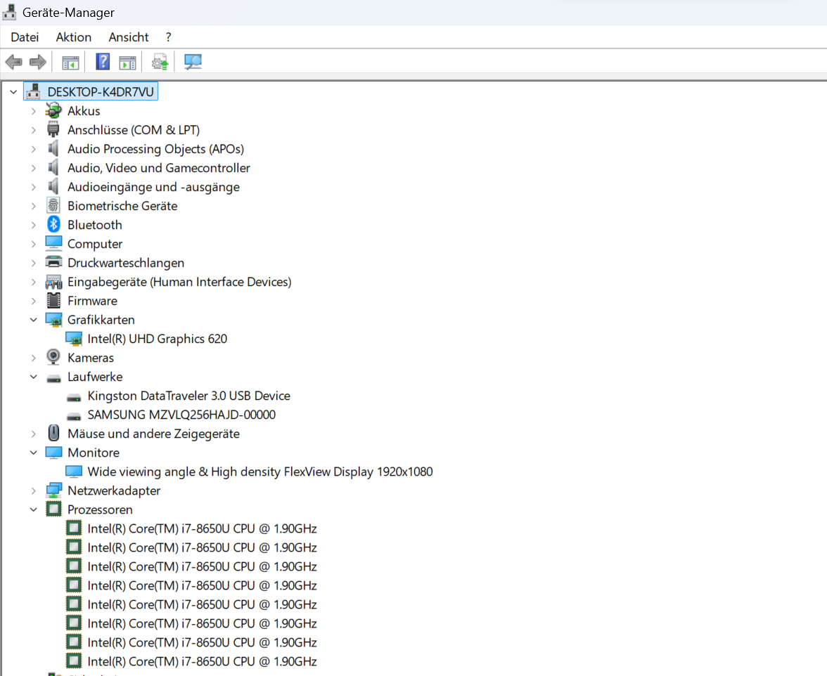Toggle the action pane toolbar icon
This screenshot has height=676, width=827.
[127, 62]
